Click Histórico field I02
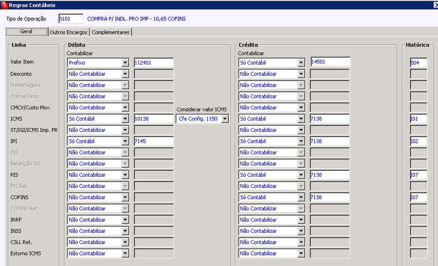438x266 pixels. (x=418, y=141)
